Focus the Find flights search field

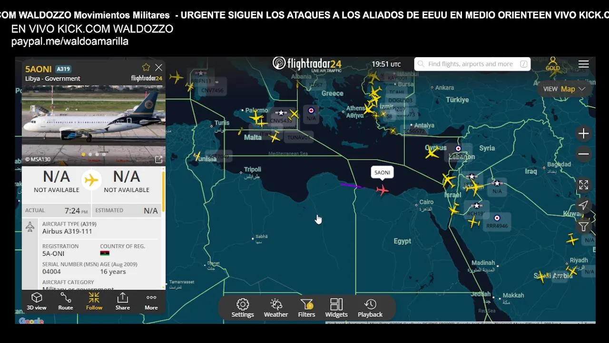point(472,64)
